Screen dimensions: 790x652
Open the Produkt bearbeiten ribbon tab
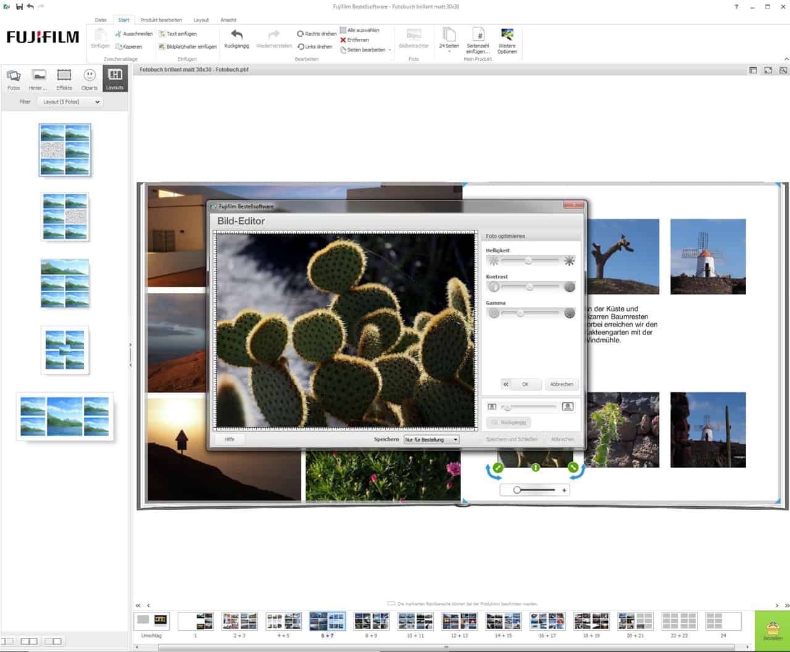coord(161,20)
